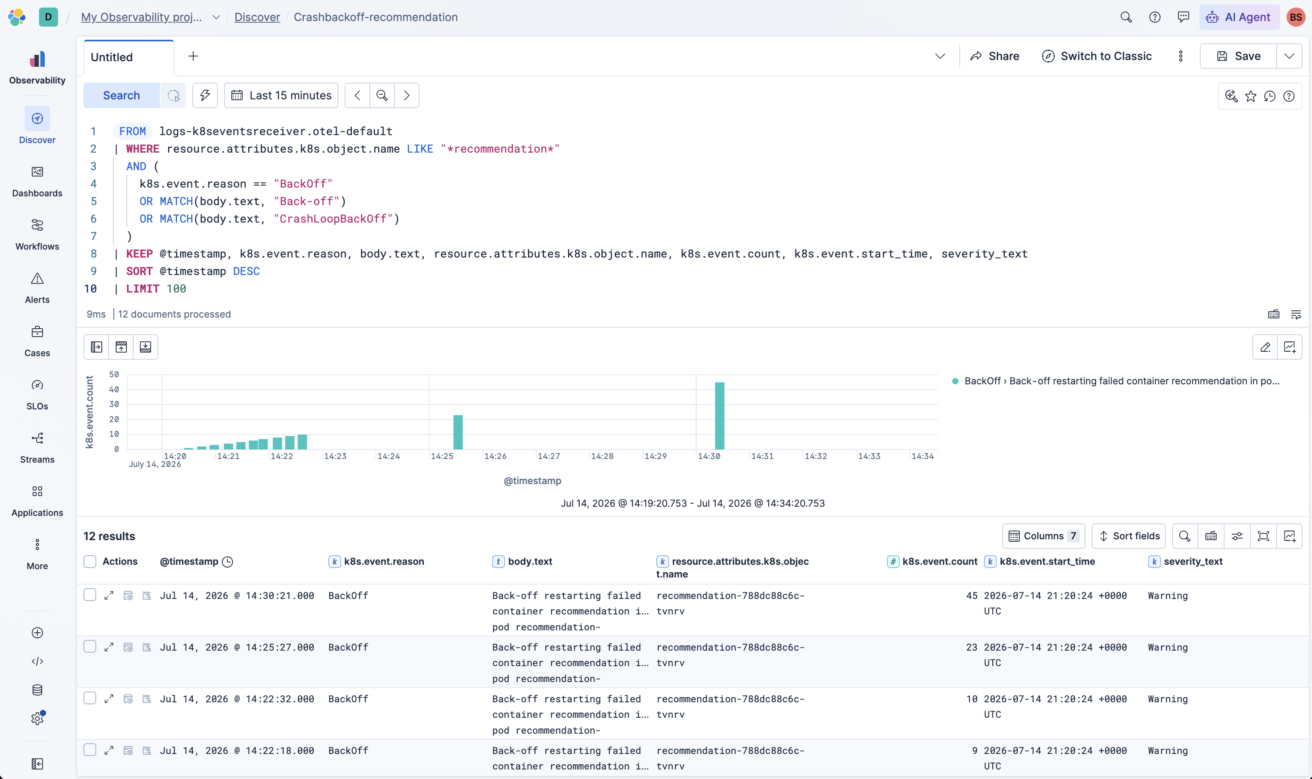Open the more options kebab menu

1180,56
